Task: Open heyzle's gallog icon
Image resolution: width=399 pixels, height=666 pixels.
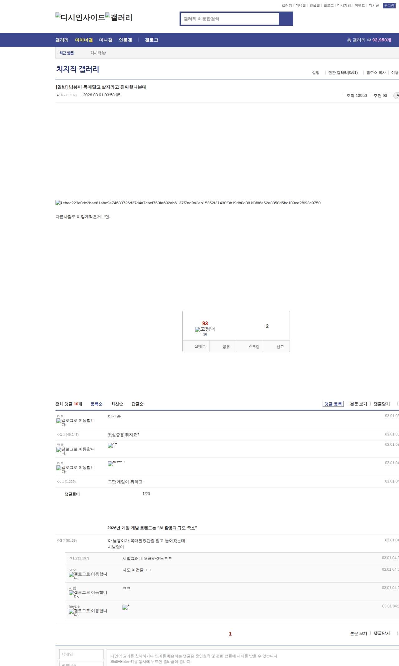Action: click(88, 612)
